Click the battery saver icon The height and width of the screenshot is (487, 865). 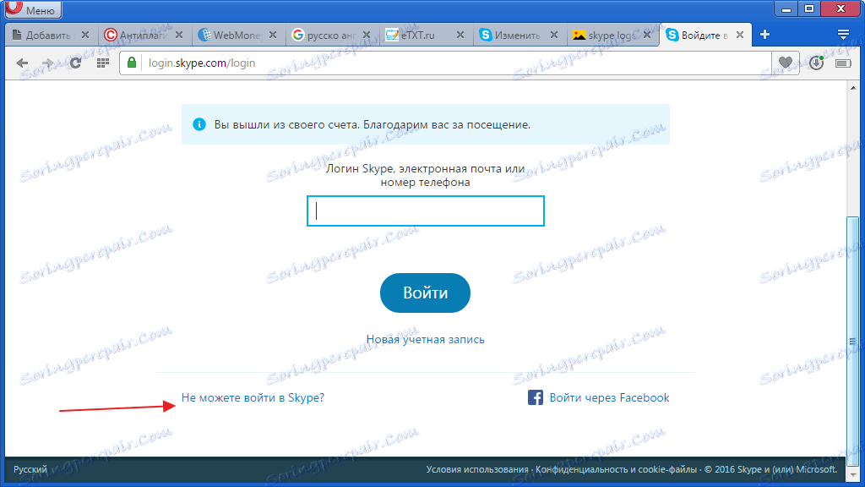843,63
